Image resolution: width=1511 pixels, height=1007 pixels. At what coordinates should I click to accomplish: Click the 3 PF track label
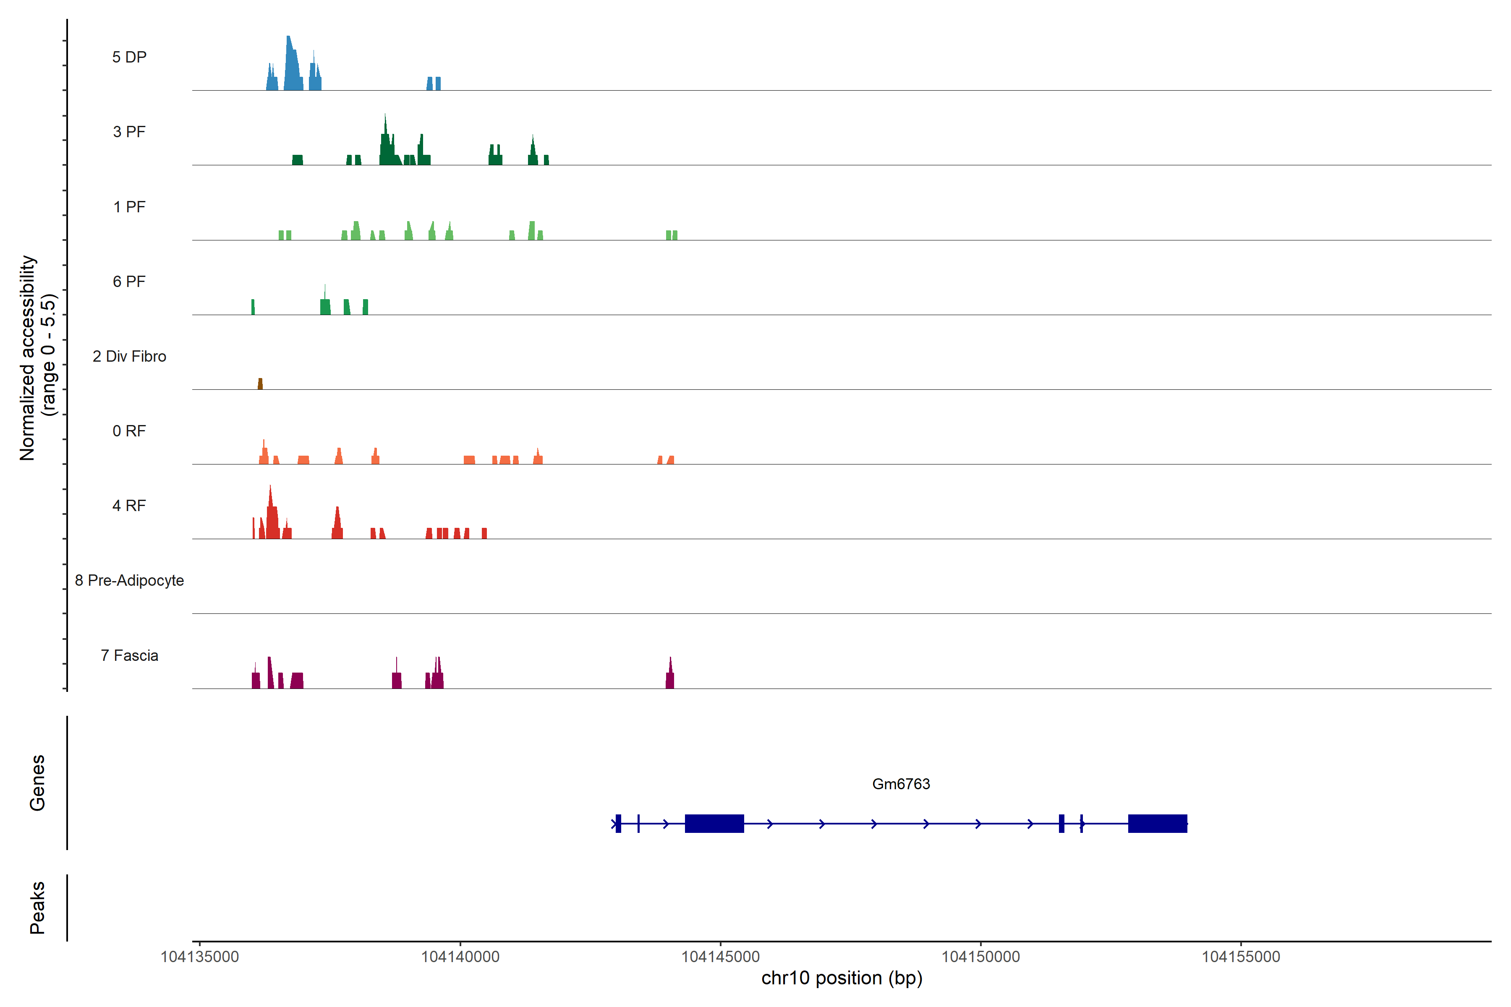click(129, 132)
